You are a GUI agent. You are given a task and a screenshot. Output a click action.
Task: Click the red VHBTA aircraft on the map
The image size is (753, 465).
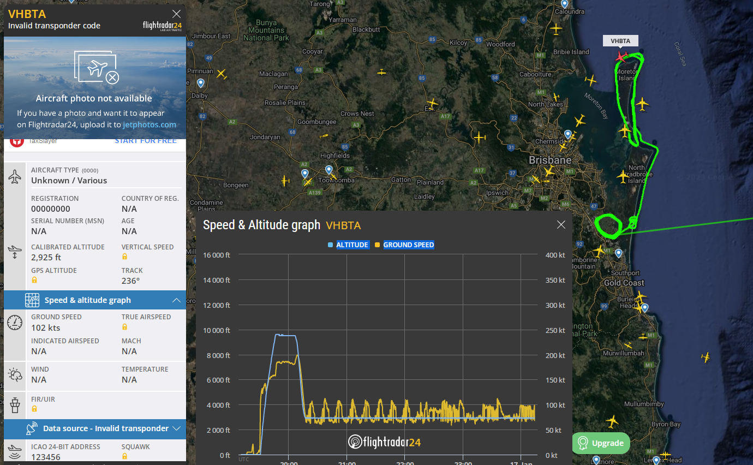[x=621, y=56]
